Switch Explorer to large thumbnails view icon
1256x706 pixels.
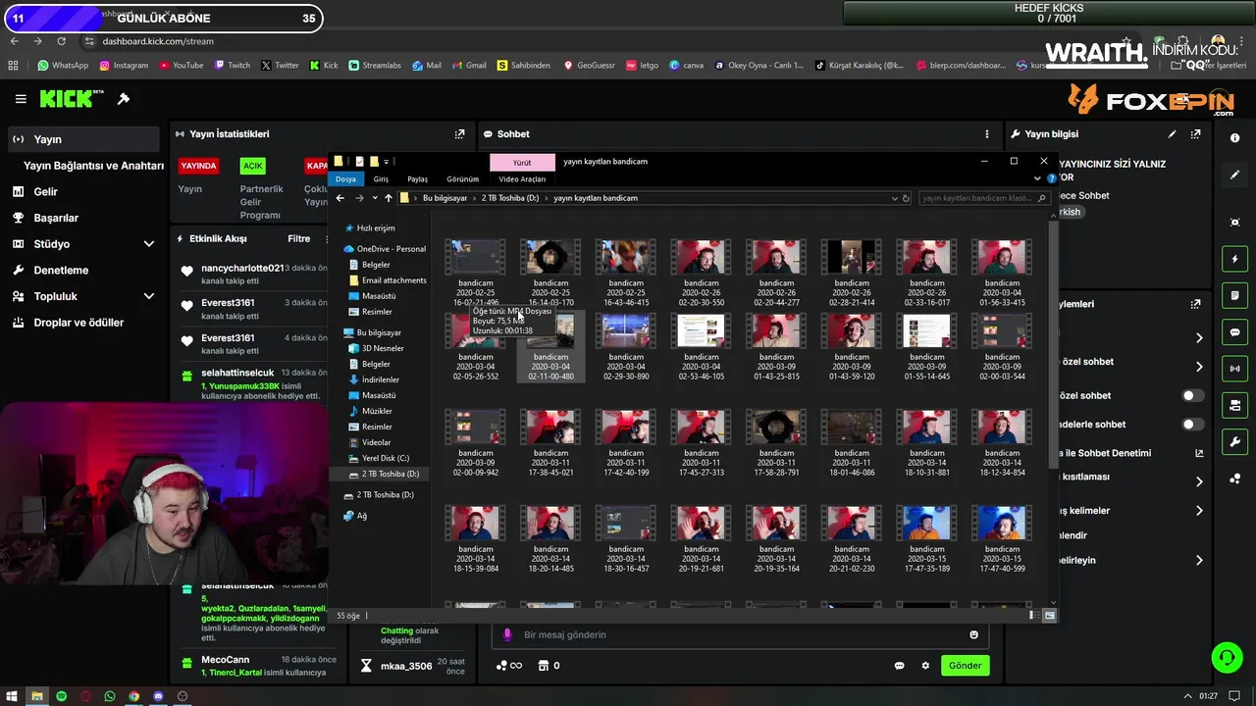1050,616
